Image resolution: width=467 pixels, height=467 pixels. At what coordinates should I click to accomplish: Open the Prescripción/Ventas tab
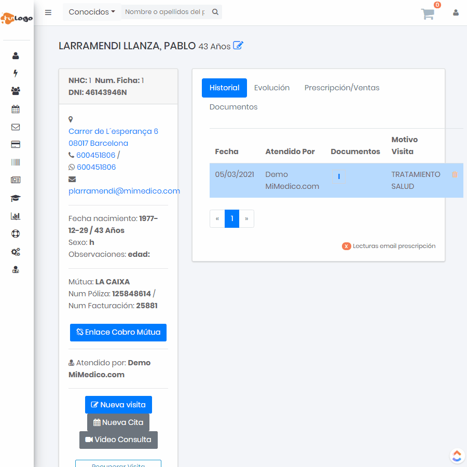pos(342,88)
